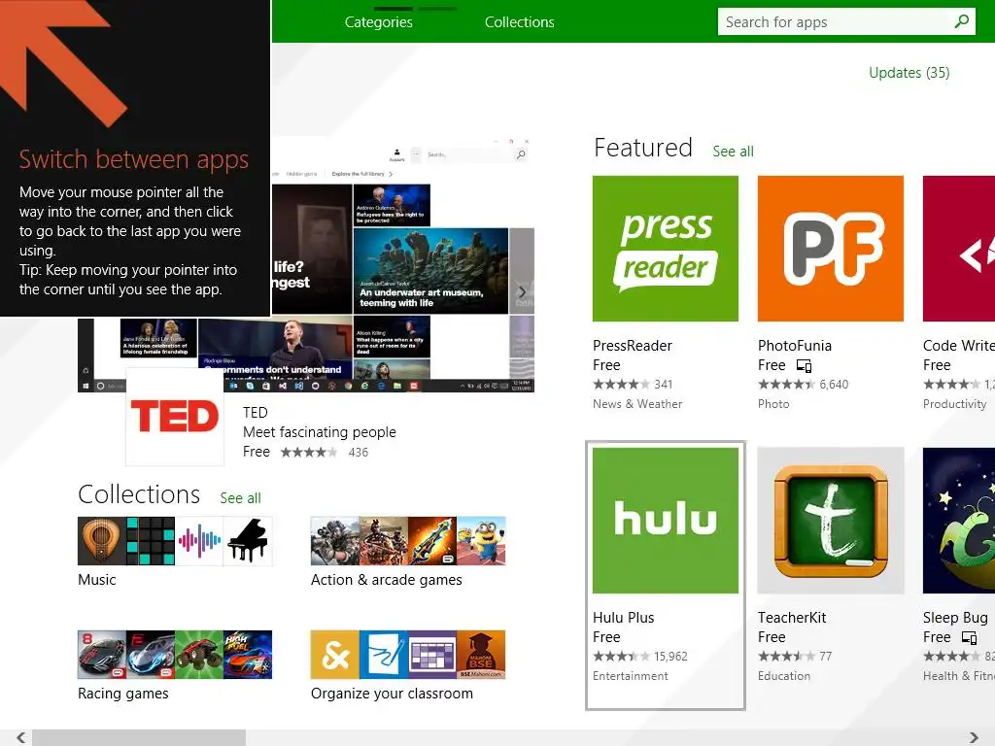Screen dimensions: 995x746
Task: Click the Hulu Plus rating count 15,962
Action: [670, 656]
